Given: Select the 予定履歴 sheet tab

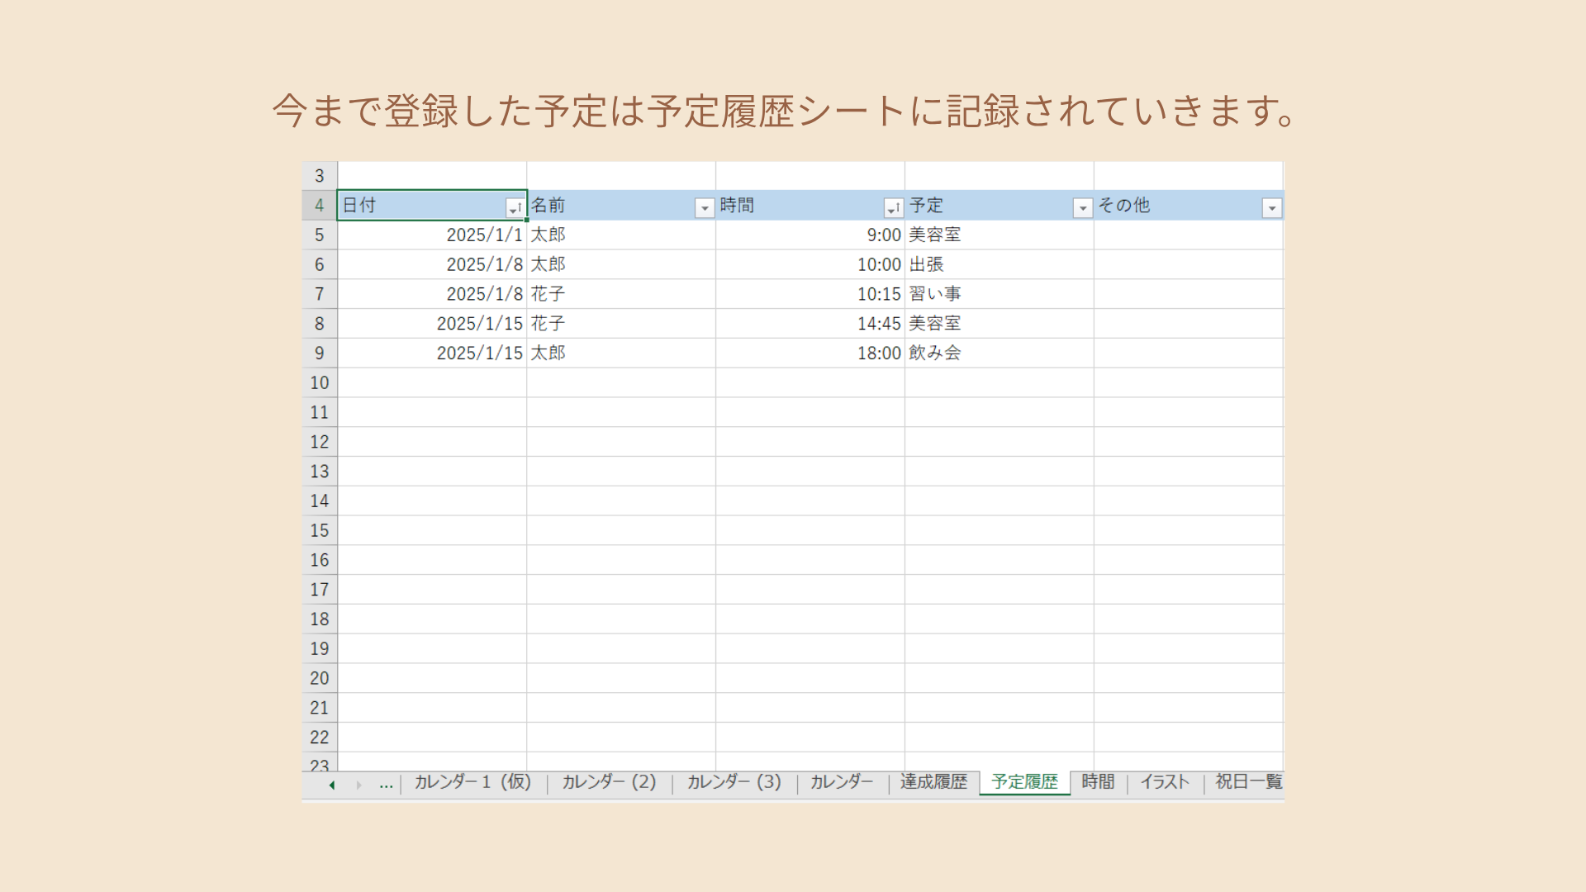Looking at the screenshot, I should [x=1024, y=782].
